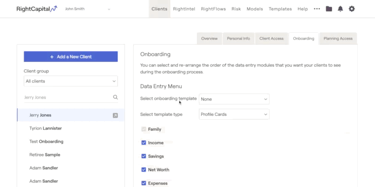
Task: Uncheck the Income checkbox
Action: [143, 143]
